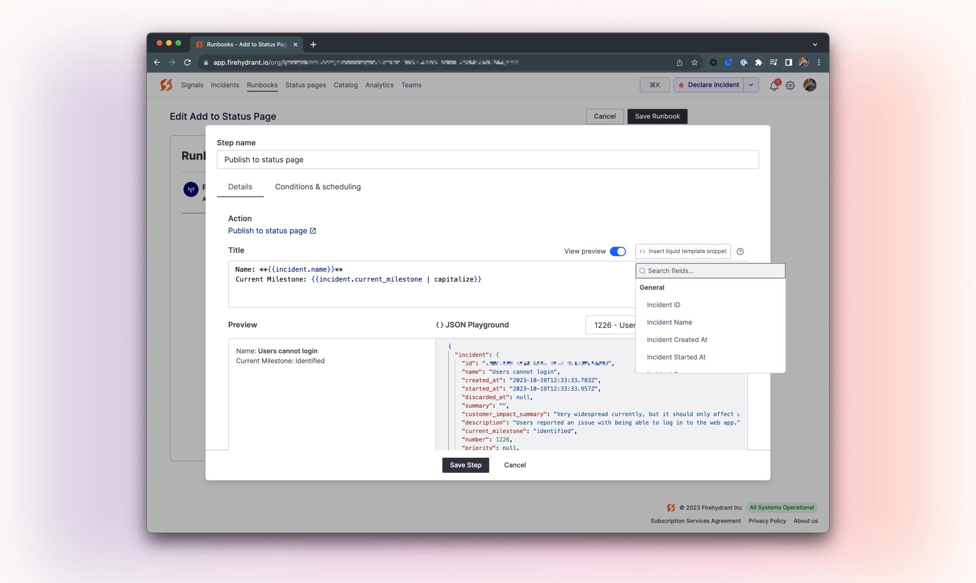
Task: Open the settings gear icon
Action: point(790,85)
